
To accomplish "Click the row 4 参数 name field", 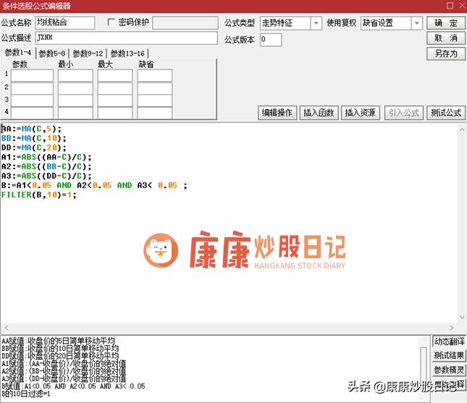I will 32,113.
